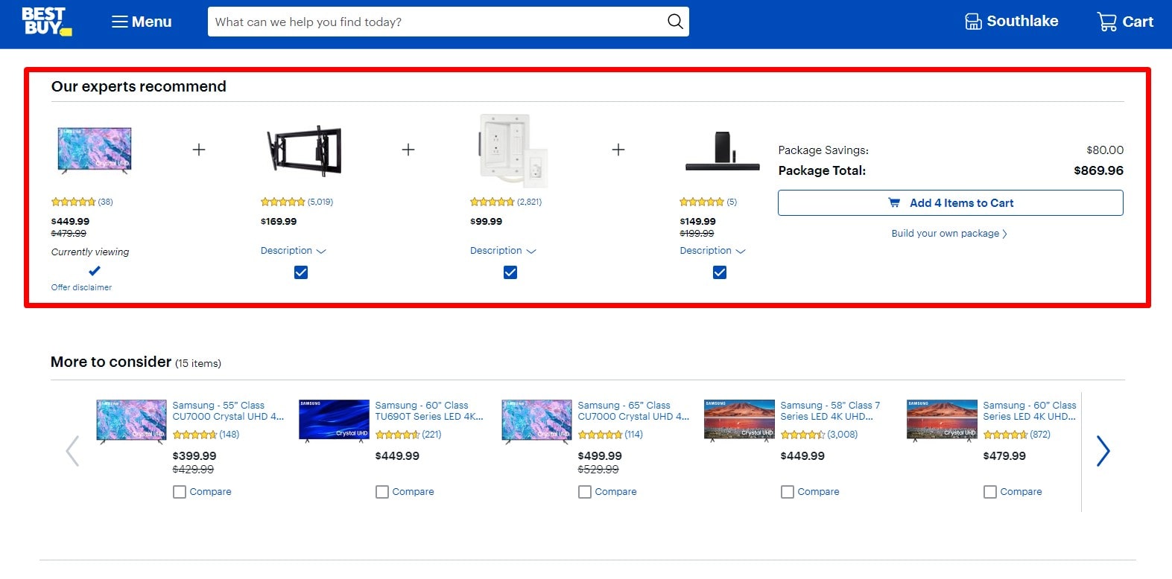The width and height of the screenshot is (1172, 579).
Task: Open the Southlake store locator
Action: 1011,22
